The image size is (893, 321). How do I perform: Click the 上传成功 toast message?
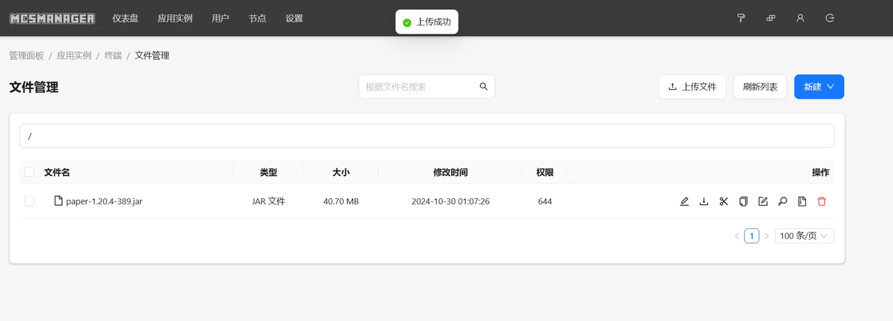tap(426, 22)
